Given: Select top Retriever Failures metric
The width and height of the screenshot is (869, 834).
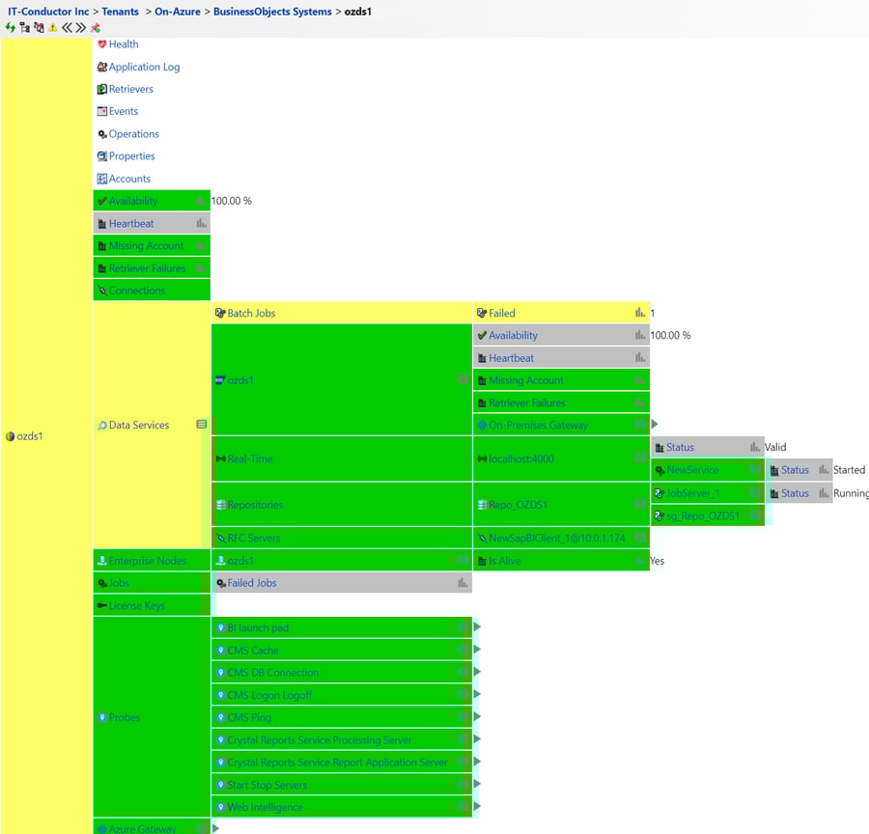Looking at the screenshot, I should (x=152, y=268).
